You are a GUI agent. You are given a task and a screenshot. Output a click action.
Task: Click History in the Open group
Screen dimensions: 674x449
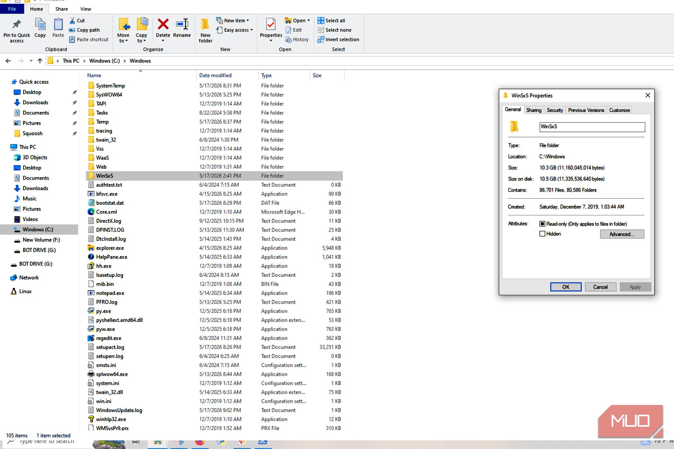click(297, 39)
